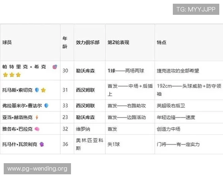Screen dimensions: 223x178
Task: Click the gold star beside 托马斯·索切克
Action: click(43, 90)
